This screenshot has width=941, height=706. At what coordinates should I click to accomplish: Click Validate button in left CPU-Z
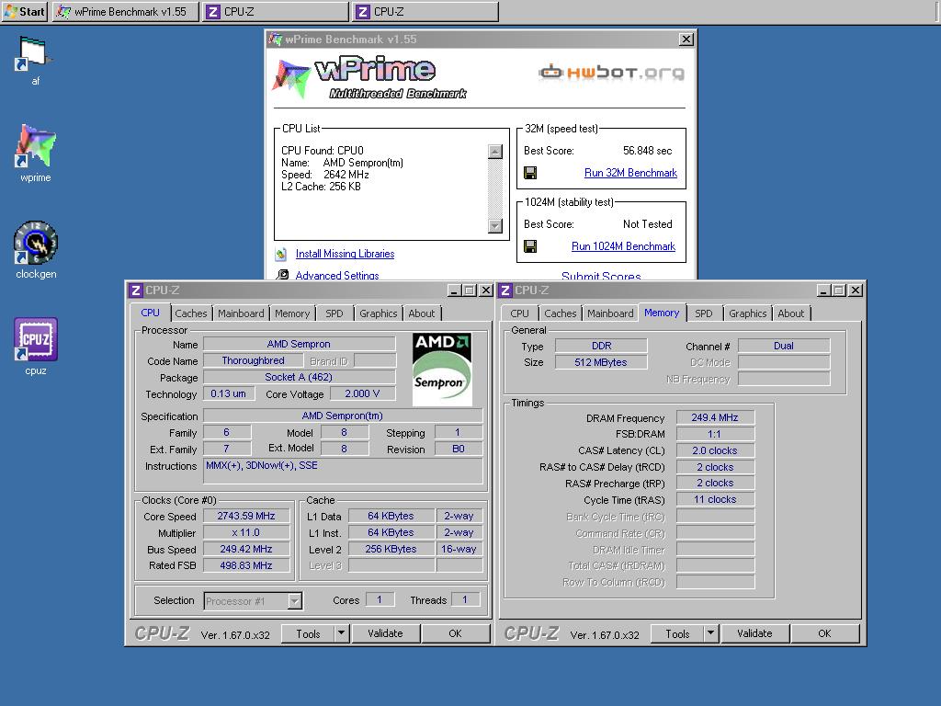[x=385, y=634]
